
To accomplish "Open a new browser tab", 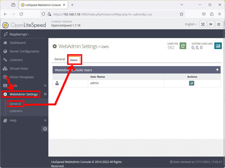I will pyautogui.click(x=72, y=5).
